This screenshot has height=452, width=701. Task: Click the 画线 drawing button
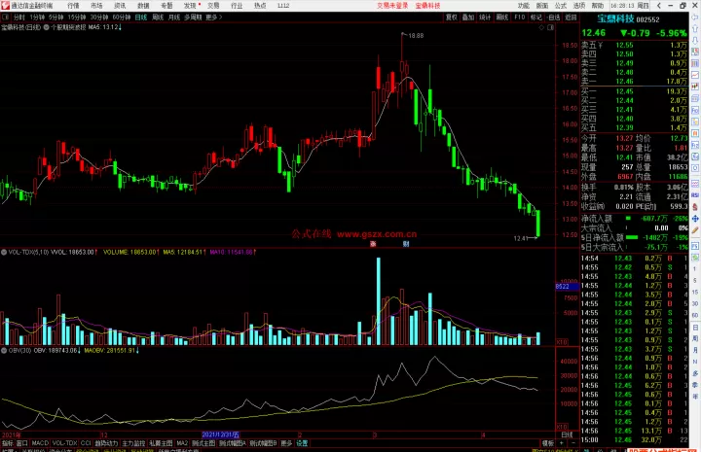point(502,17)
